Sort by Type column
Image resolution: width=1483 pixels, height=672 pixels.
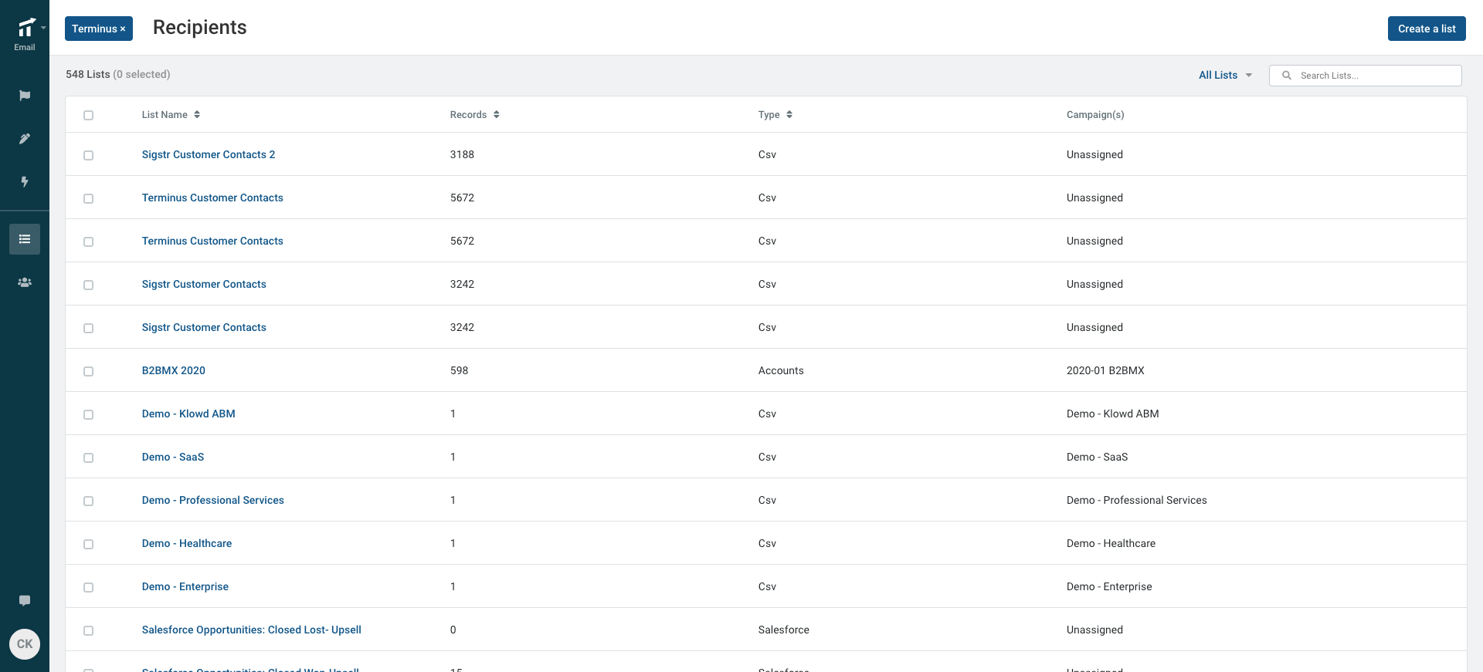pos(775,115)
